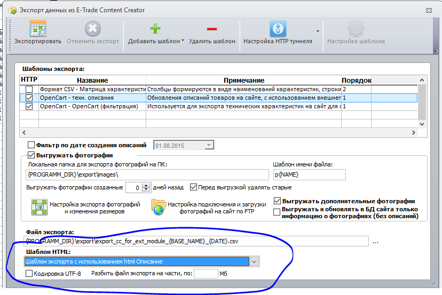Expand Добавить шаблон dropdown arrow
The image size is (442, 295).
pyautogui.click(x=183, y=41)
